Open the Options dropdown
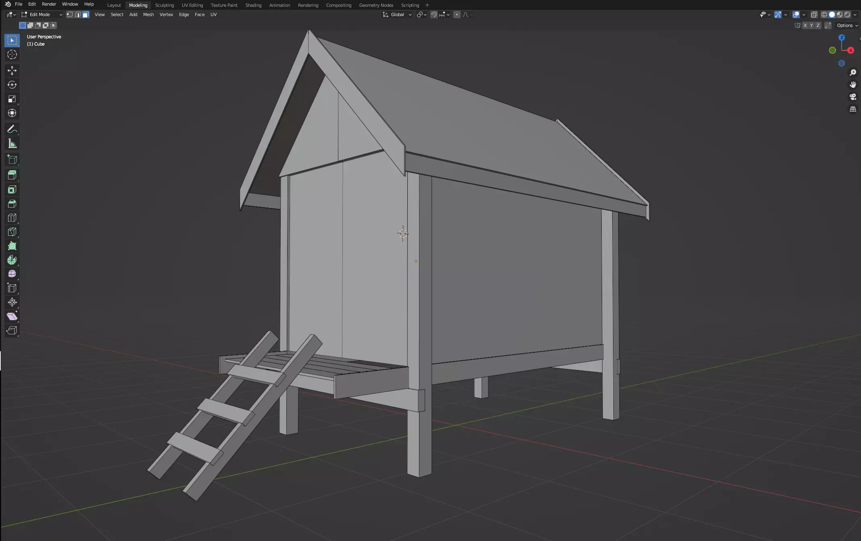Image resolution: width=861 pixels, height=541 pixels. coord(847,25)
